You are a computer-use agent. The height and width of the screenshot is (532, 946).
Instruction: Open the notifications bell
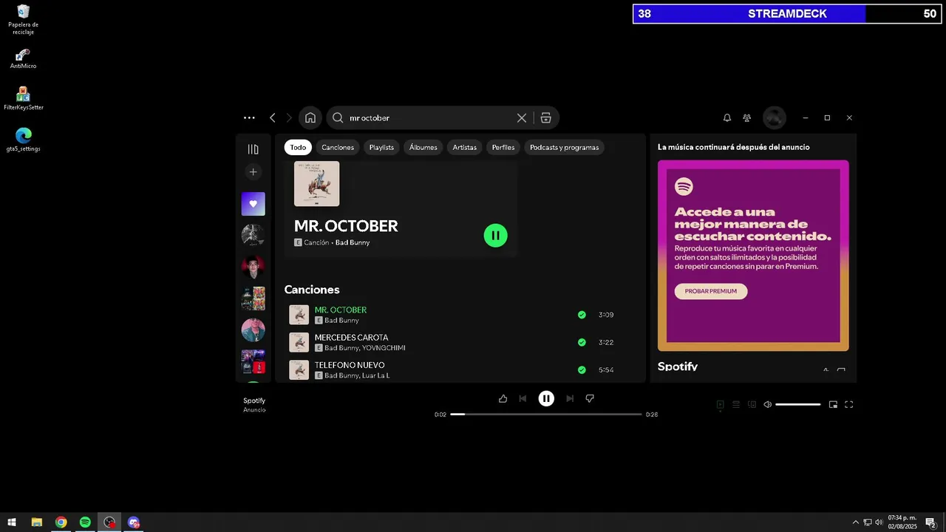click(727, 117)
